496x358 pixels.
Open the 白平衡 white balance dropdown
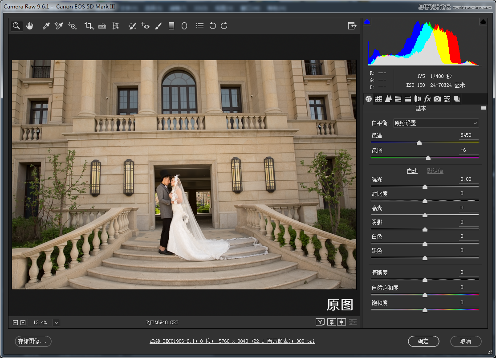coord(436,123)
